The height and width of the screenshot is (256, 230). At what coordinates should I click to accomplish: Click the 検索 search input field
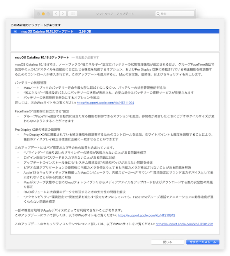pyautogui.click(x=175, y=14)
